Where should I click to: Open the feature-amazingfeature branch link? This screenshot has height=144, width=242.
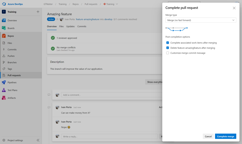pos(87,19)
